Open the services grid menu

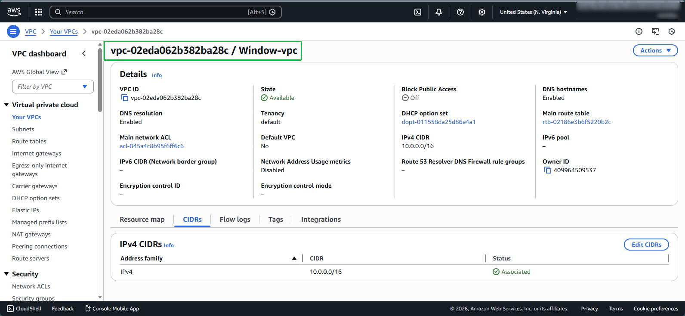[39, 12]
